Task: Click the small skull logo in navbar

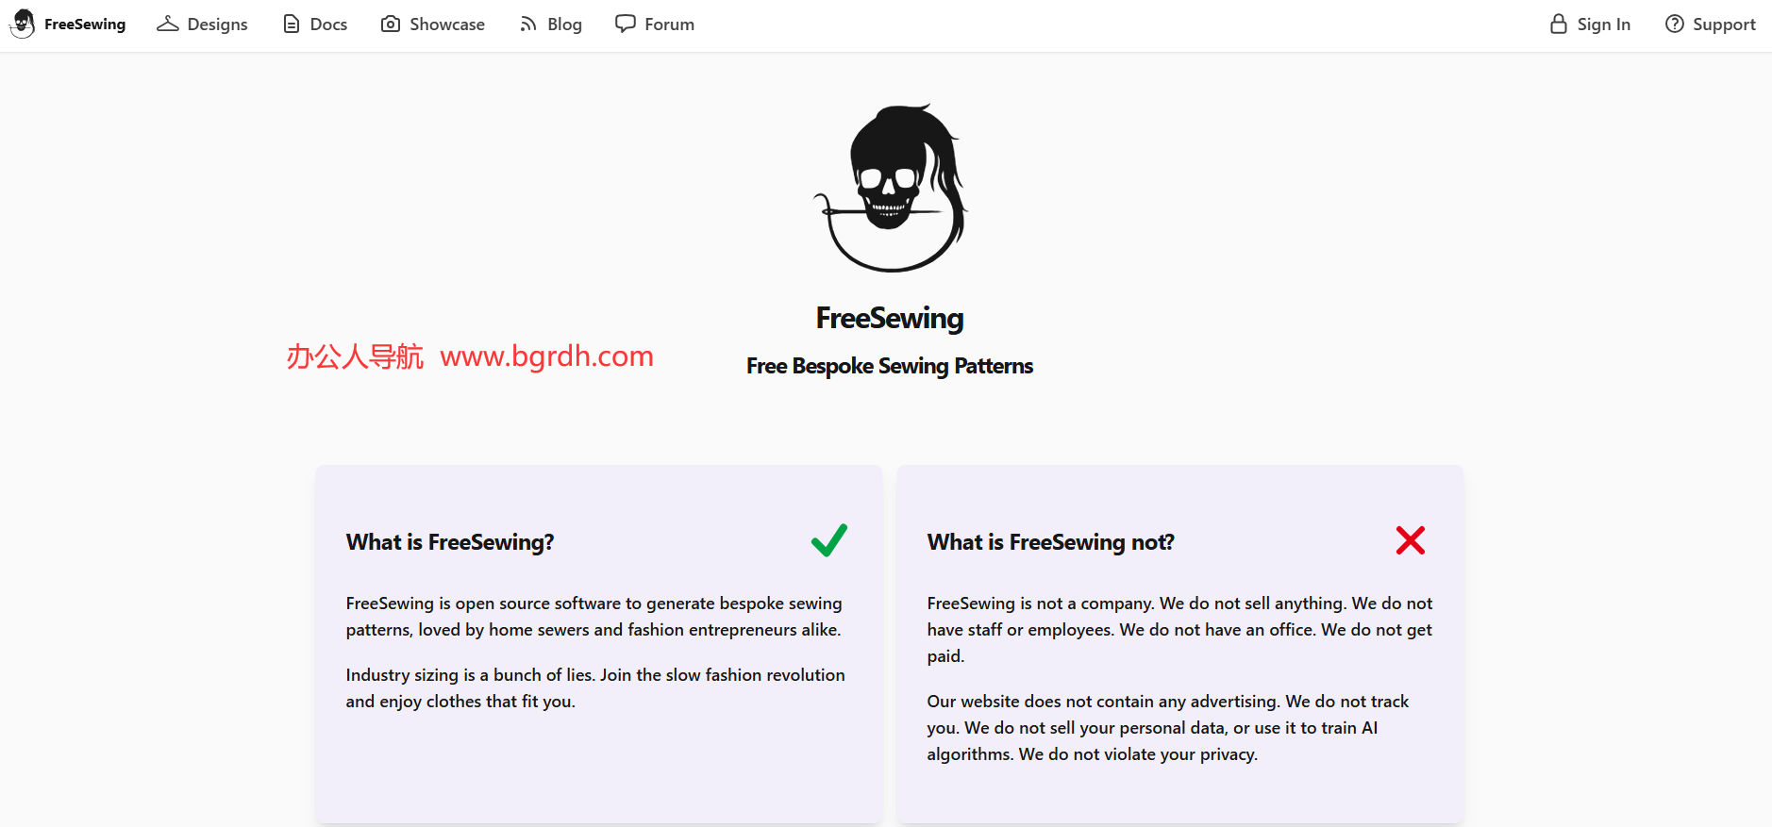Action: [x=23, y=24]
